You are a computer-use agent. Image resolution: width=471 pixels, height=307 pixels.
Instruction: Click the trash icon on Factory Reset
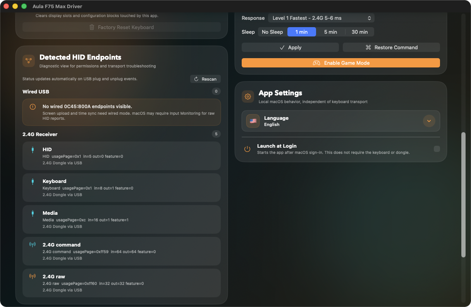[x=92, y=27]
